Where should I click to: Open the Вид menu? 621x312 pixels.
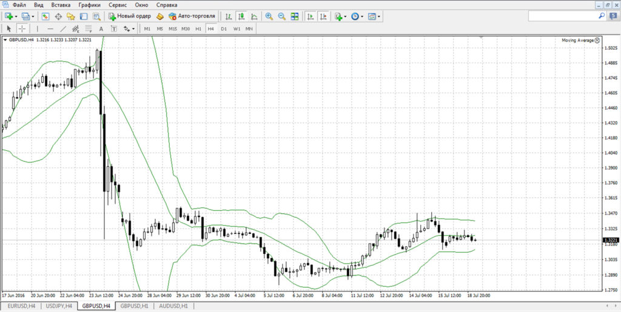[x=39, y=5]
